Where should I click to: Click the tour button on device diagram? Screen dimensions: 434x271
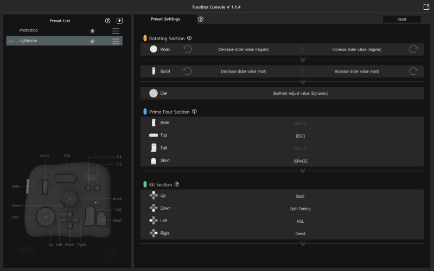[x=61, y=205]
